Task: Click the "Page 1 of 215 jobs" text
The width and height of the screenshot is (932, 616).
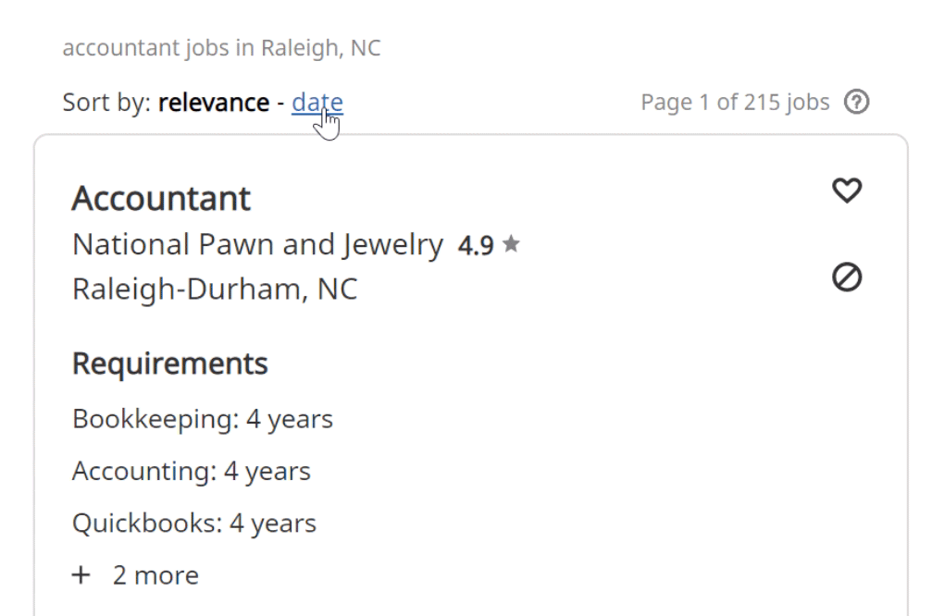Action: (735, 103)
